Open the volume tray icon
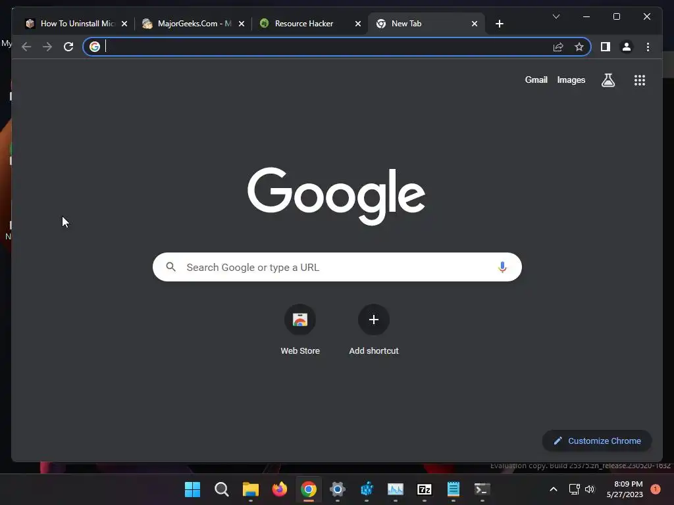The height and width of the screenshot is (505, 674). pos(590,489)
